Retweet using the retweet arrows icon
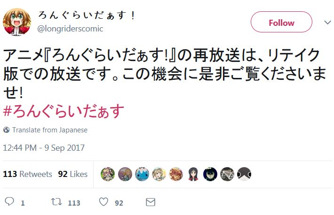 56,201
